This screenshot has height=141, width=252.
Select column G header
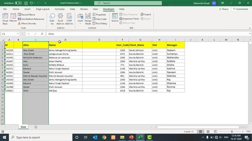pyautogui.click(x=140, y=40)
